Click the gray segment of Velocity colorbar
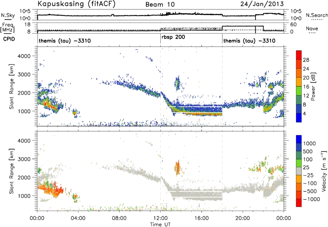 pyautogui.click(x=299, y=171)
